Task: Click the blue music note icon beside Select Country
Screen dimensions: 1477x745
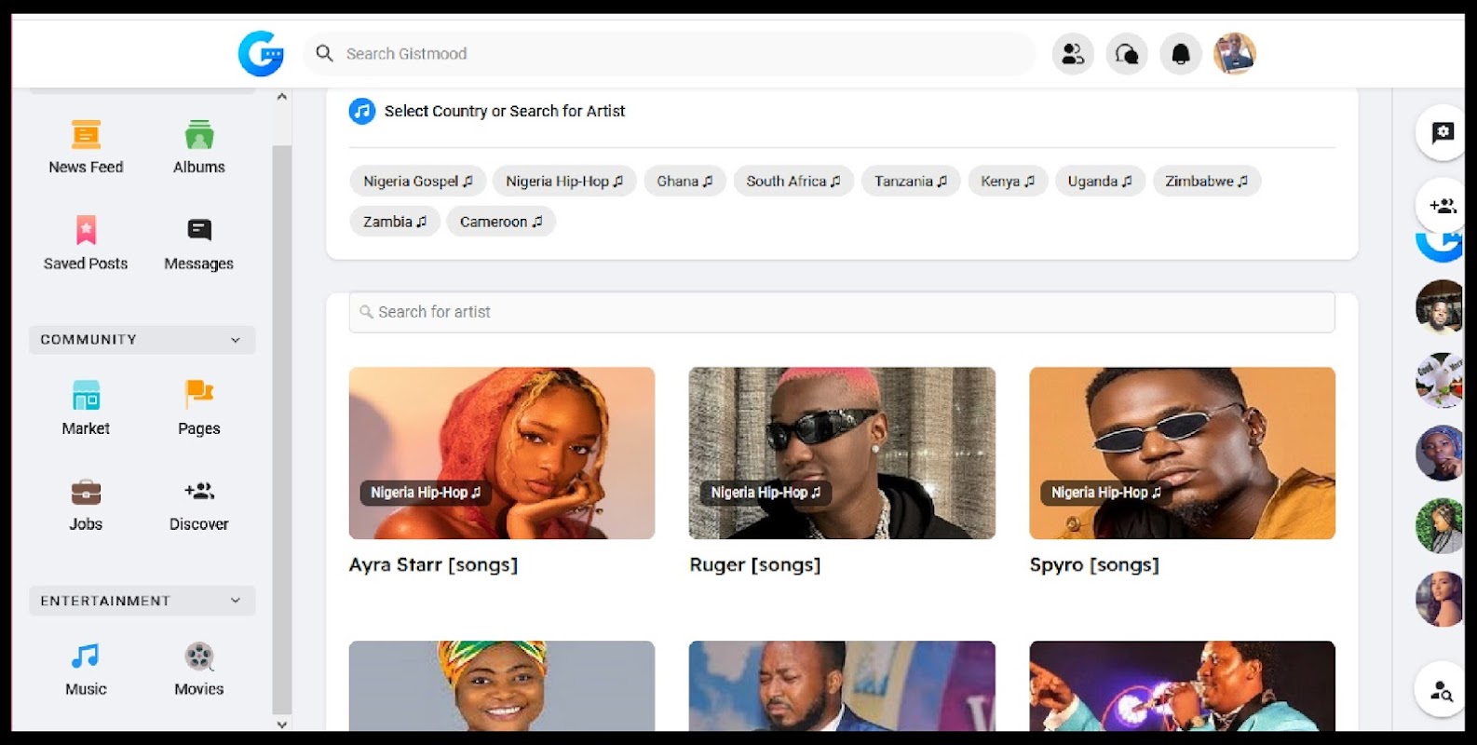Action: pyautogui.click(x=362, y=111)
